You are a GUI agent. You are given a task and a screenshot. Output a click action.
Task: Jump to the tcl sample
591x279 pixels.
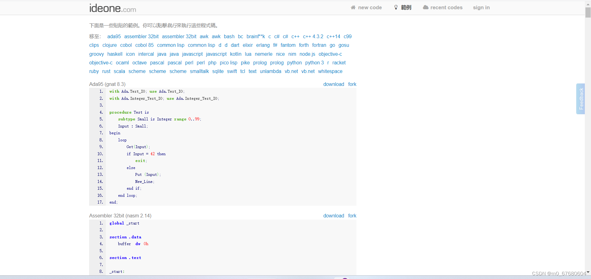pyautogui.click(x=243, y=71)
